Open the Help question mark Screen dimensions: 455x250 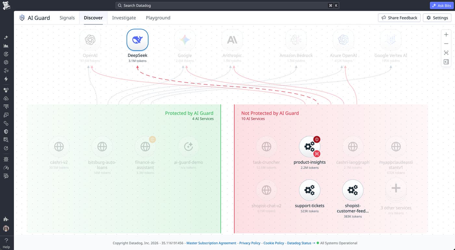click(x=6, y=243)
